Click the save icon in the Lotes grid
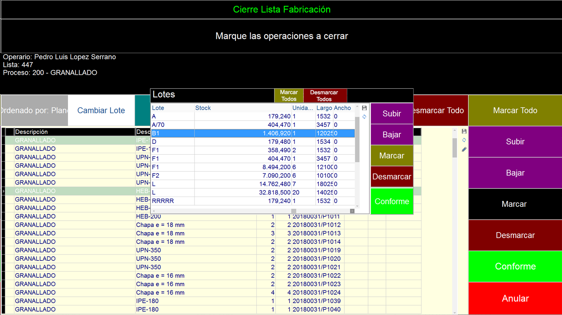This screenshot has width=562, height=315. point(364,108)
